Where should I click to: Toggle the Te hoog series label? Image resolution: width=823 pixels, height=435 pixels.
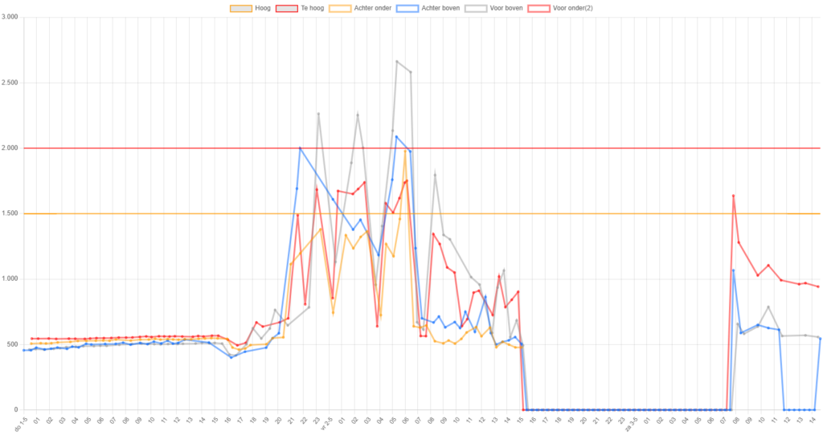coord(313,8)
